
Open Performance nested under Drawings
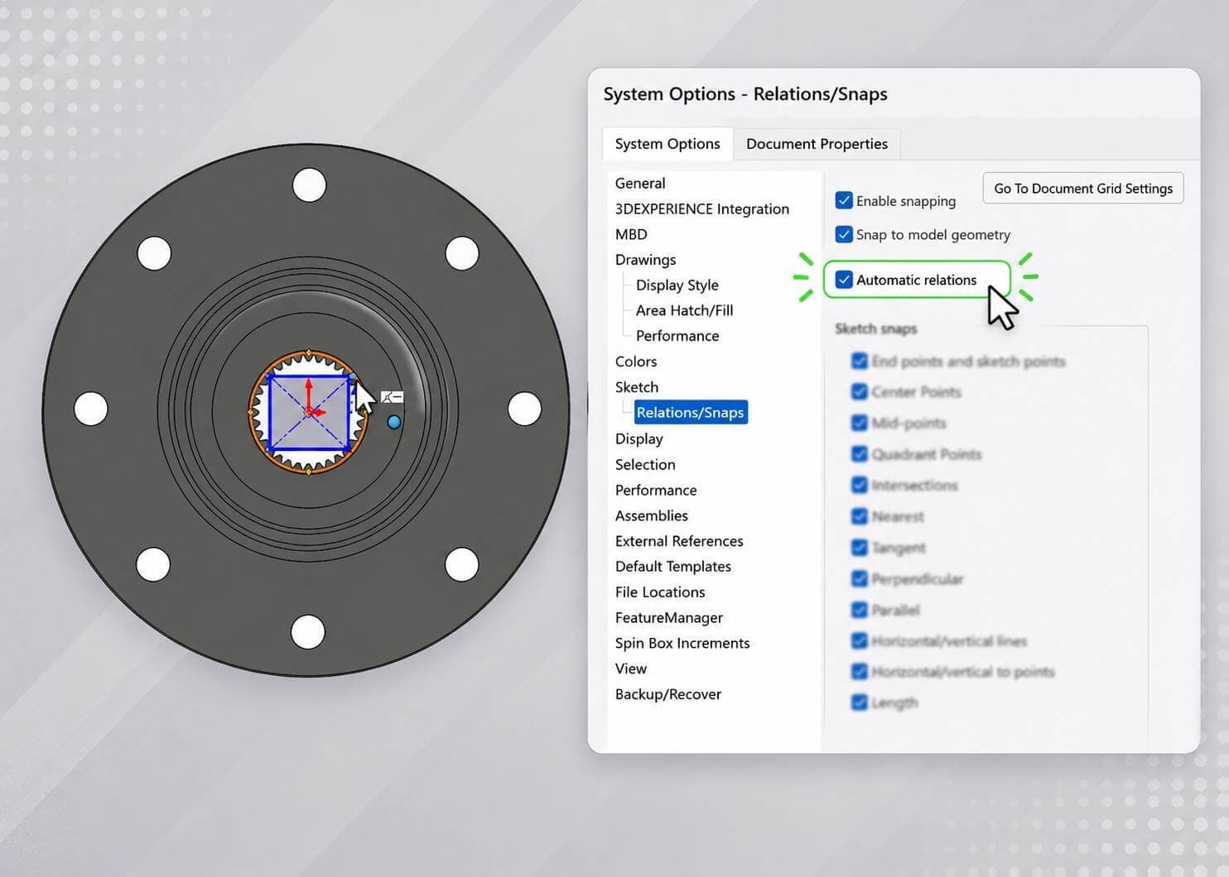click(677, 336)
